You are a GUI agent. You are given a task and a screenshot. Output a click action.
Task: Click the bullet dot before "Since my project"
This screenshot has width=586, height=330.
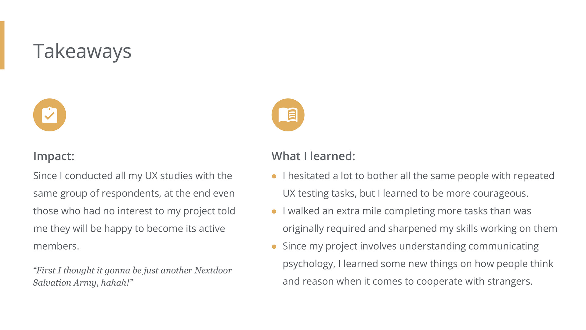pyautogui.click(x=274, y=247)
